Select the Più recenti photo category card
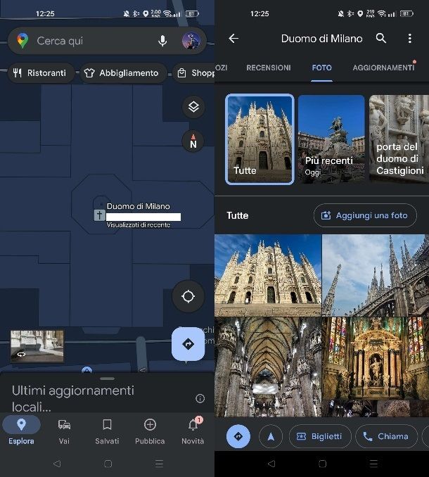 (331, 139)
